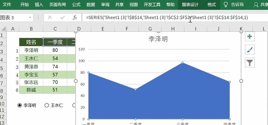Click the first data point at 80
Viewport: 268px width, 125px height.
pos(88,72)
